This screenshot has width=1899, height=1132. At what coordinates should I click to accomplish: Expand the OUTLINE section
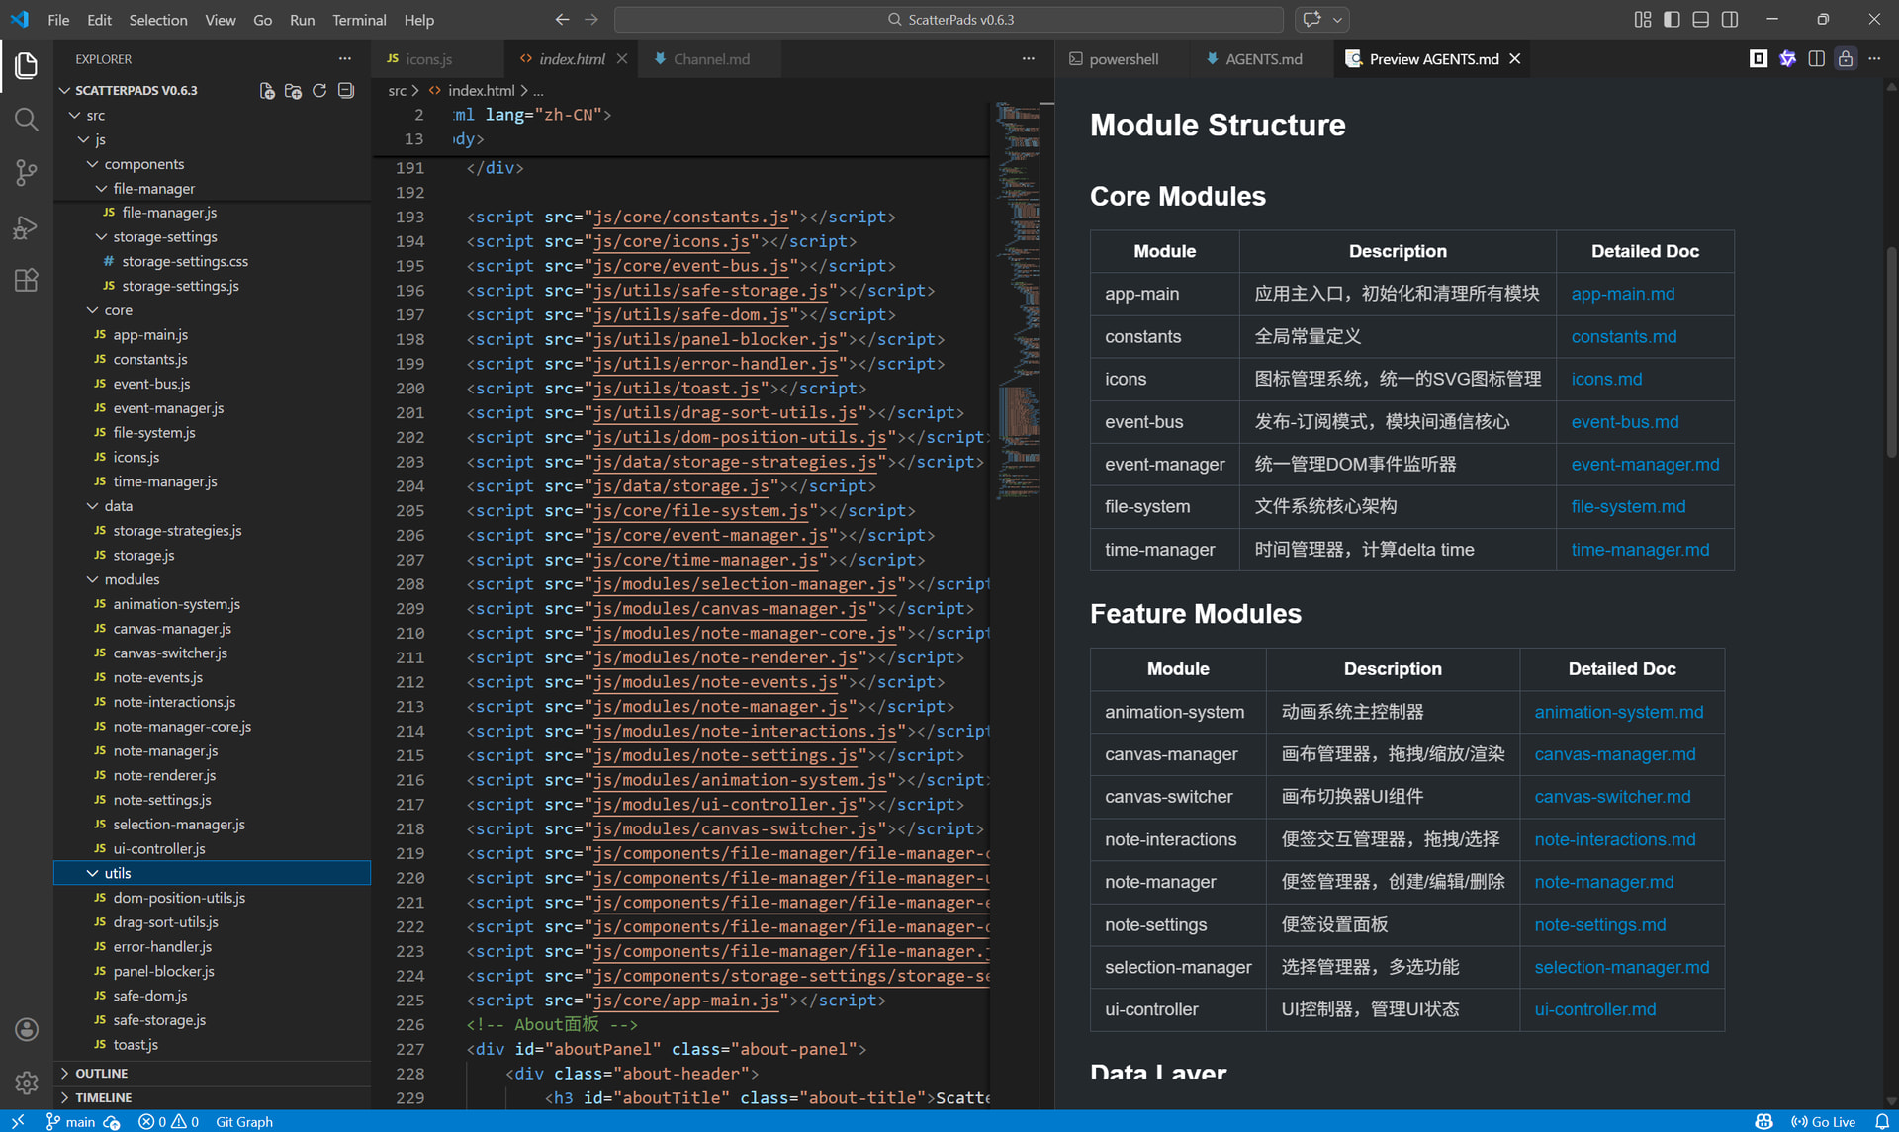click(101, 1073)
